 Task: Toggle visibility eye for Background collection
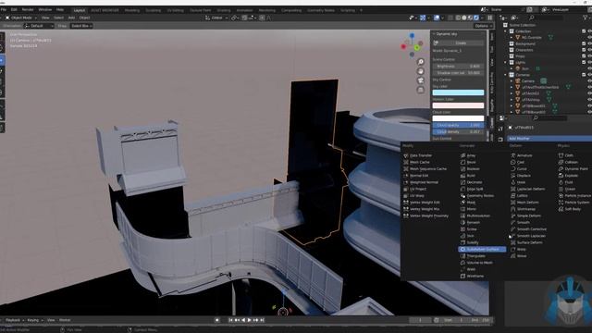[590, 43]
